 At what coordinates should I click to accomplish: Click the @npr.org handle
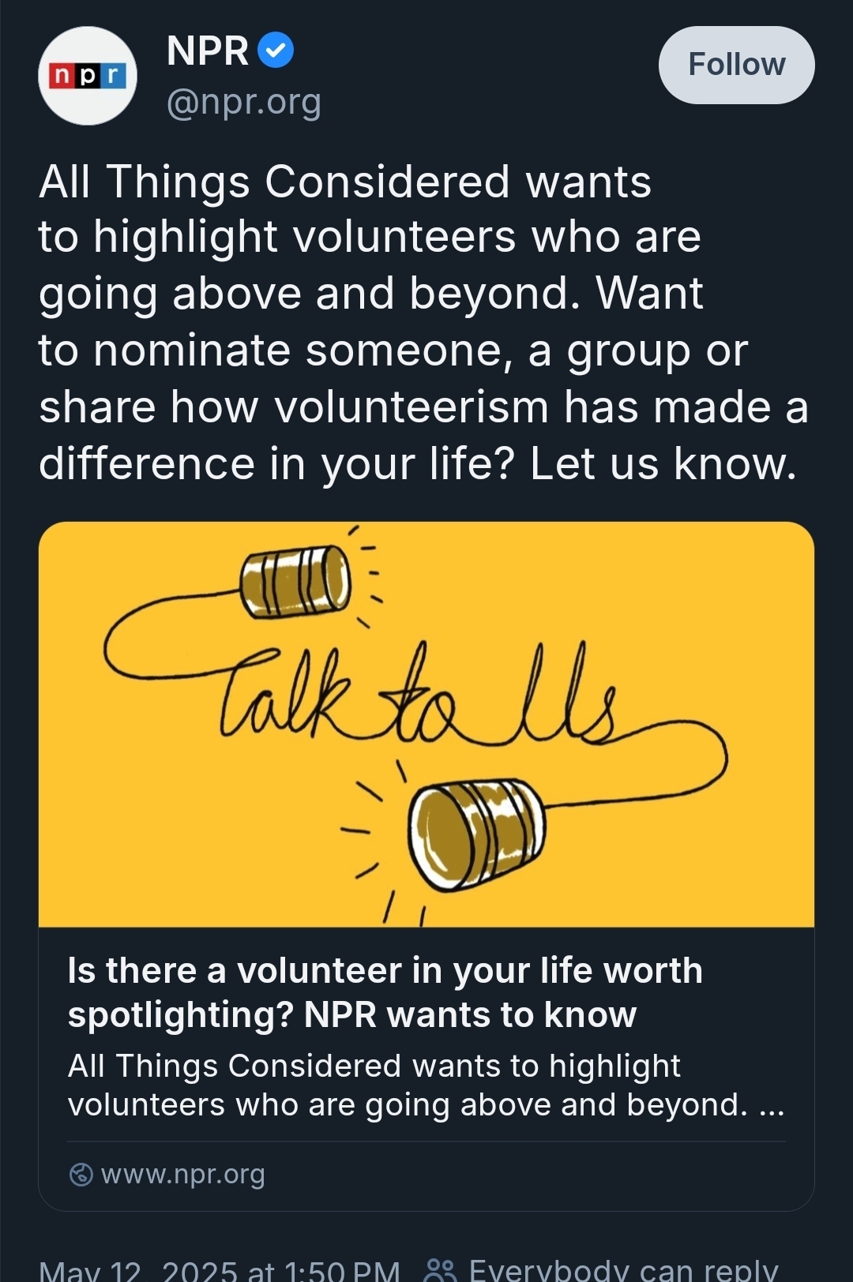pyautogui.click(x=243, y=102)
